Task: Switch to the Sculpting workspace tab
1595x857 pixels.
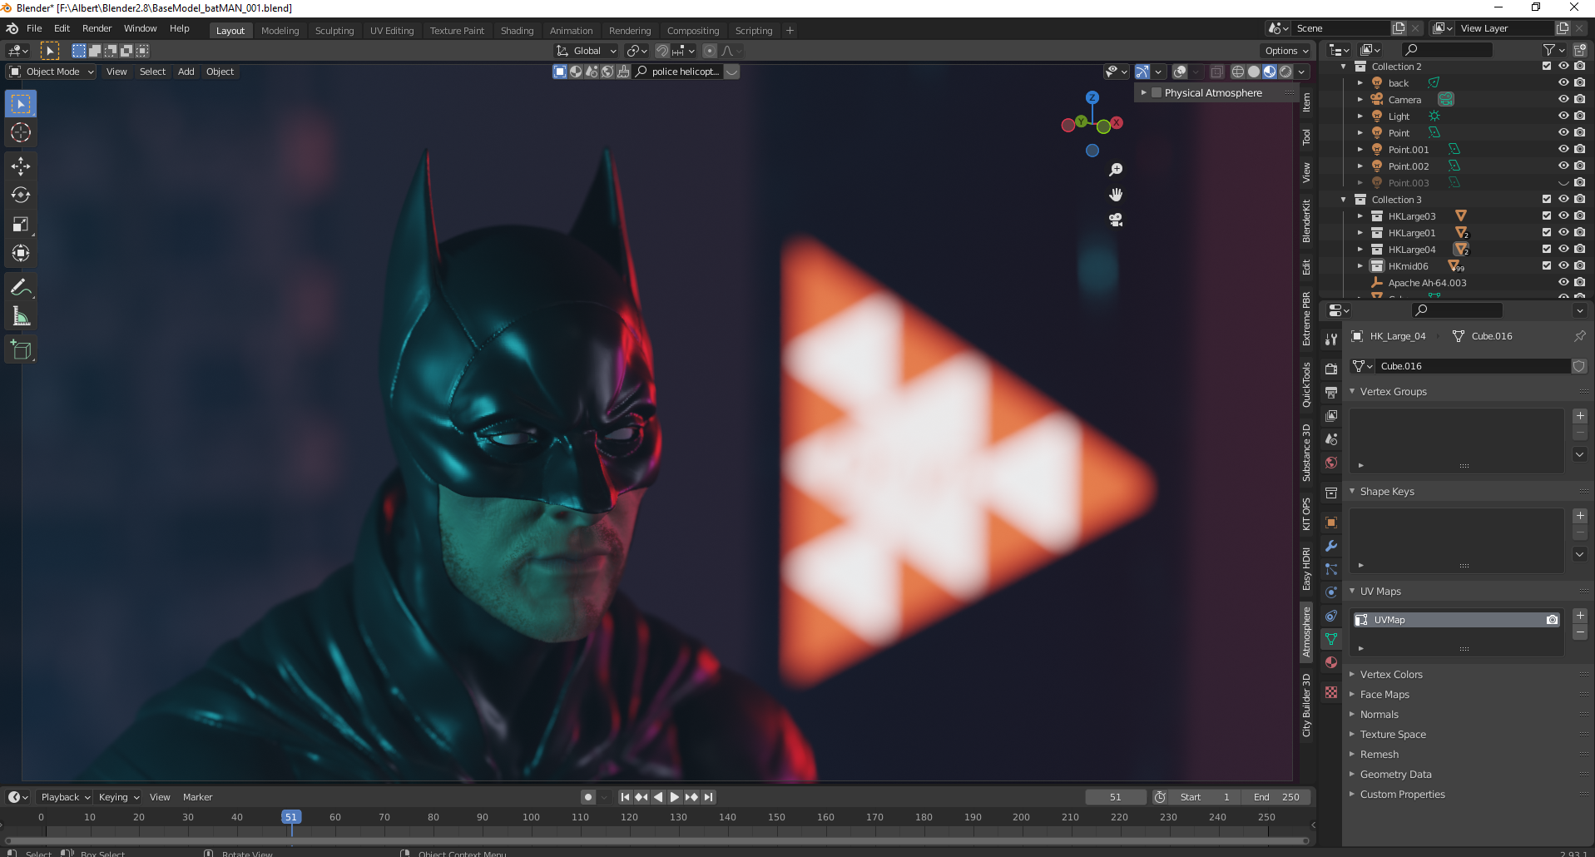Action: pyautogui.click(x=334, y=31)
